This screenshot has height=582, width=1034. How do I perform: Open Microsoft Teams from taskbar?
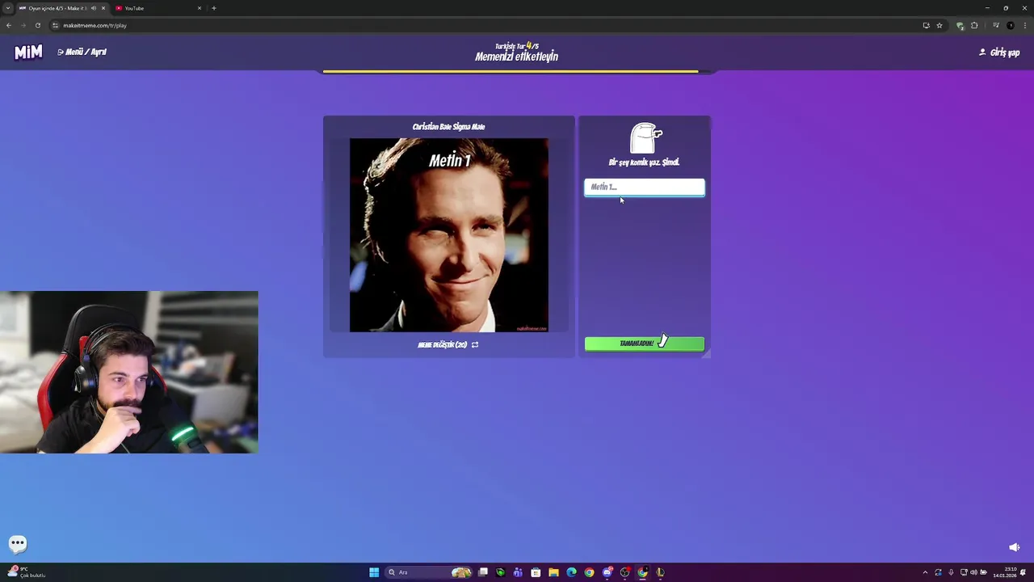[518, 572]
